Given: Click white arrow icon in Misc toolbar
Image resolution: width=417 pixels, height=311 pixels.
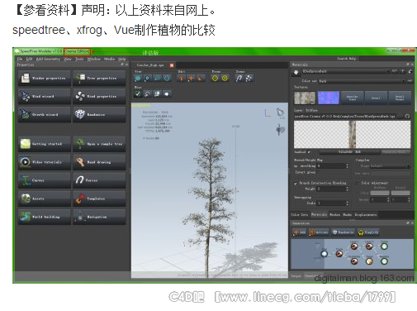Looking at the screenshot, I should (167, 94).
